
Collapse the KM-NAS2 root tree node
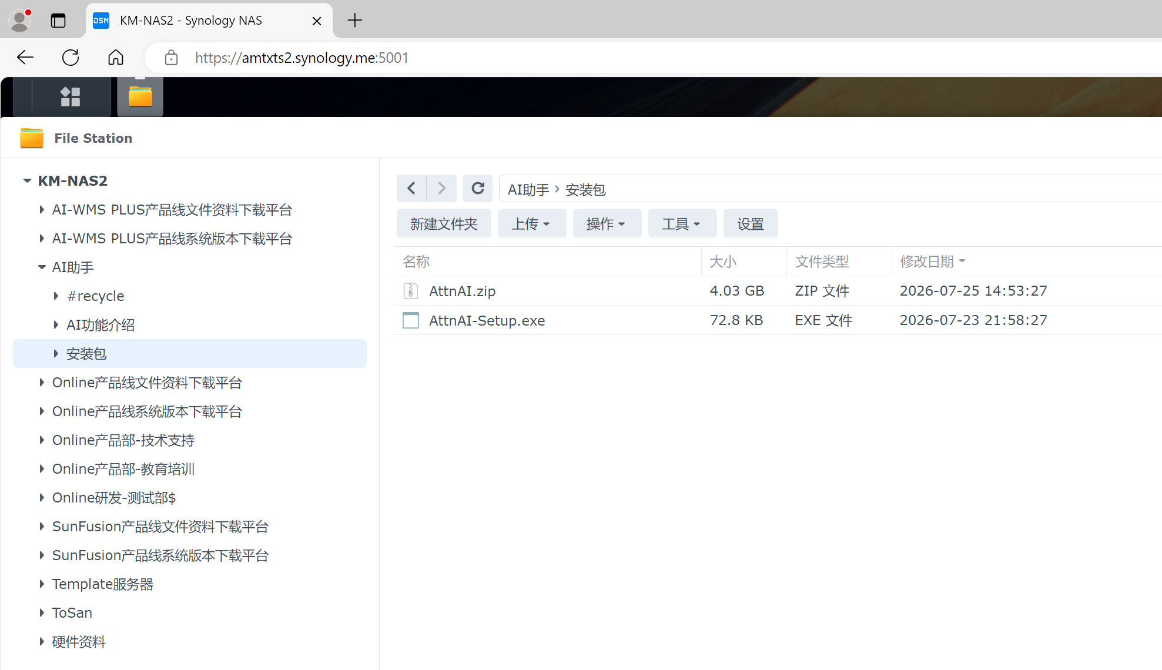[27, 180]
